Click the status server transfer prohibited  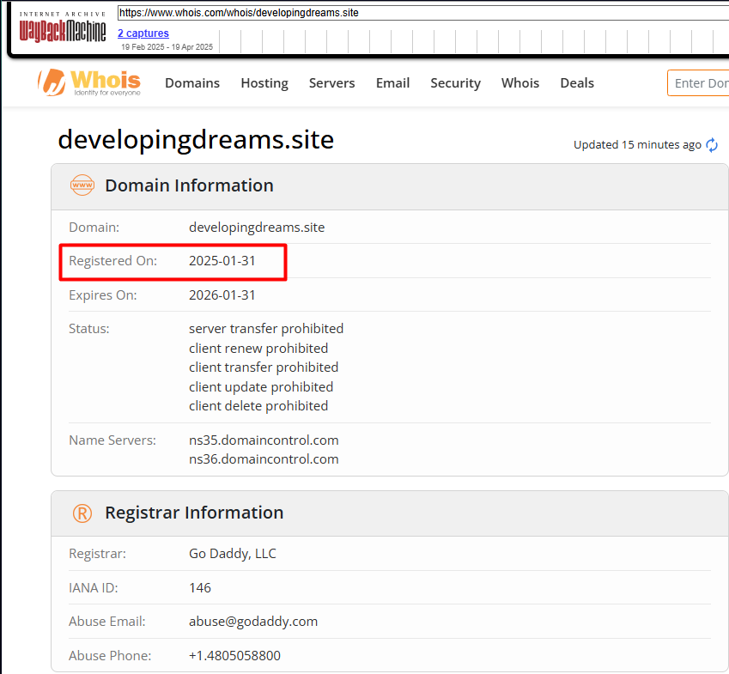click(x=266, y=329)
